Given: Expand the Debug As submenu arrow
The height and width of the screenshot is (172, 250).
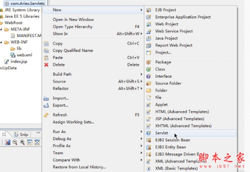Looking at the screenshot, I should tap(141, 139).
